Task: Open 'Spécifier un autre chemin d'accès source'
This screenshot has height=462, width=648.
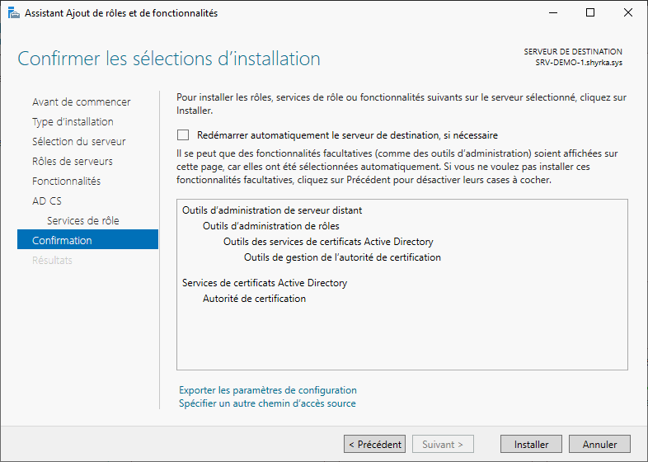Action: (x=267, y=403)
